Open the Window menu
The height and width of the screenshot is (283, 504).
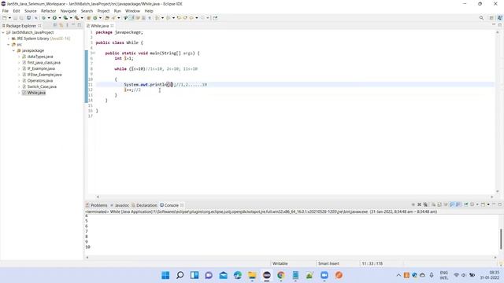[x=132, y=11]
